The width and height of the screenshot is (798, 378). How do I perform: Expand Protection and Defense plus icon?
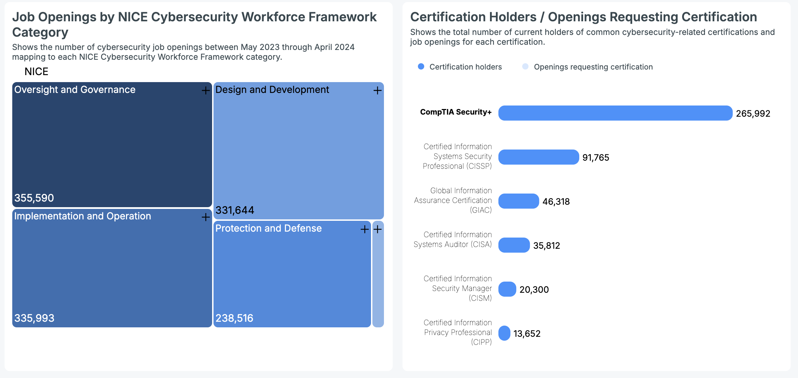click(365, 229)
